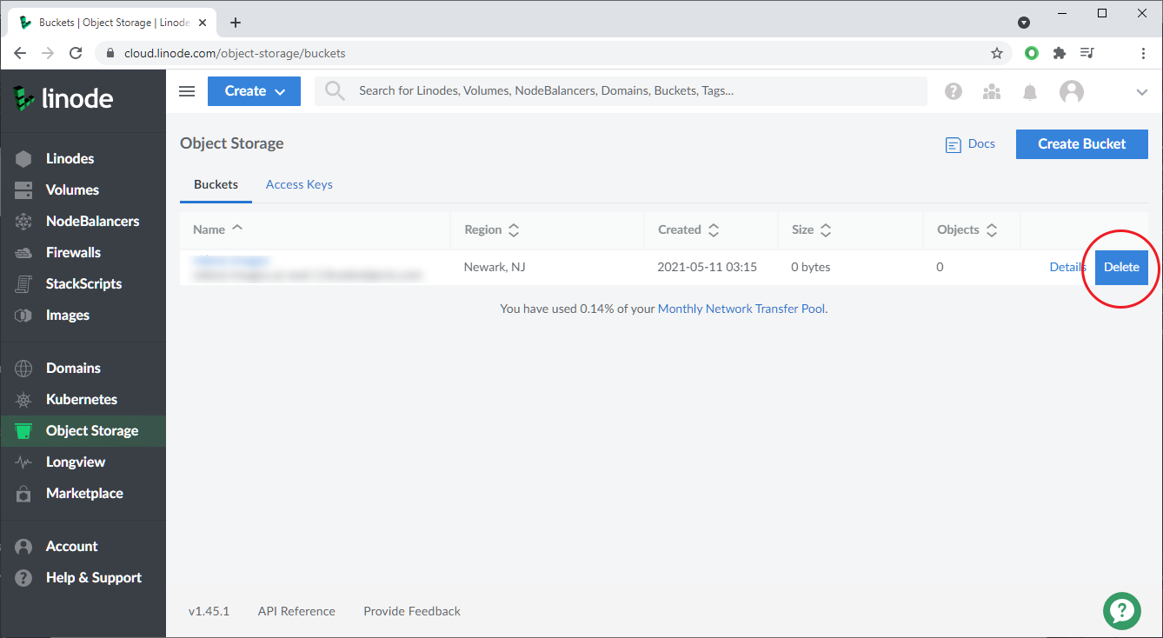Click the browser address bar URL

click(235, 53)
